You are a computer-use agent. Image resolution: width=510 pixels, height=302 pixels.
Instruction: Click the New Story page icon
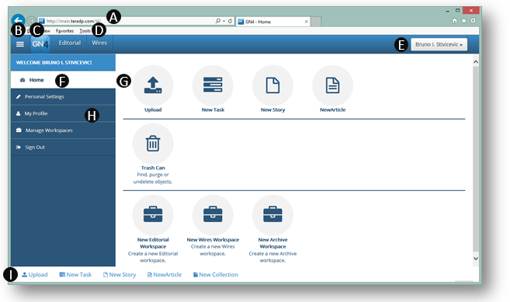272,85
